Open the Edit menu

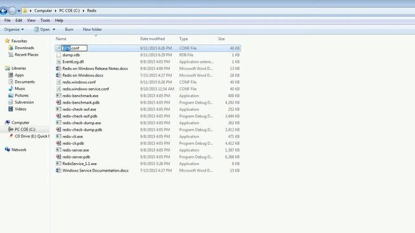coord(19,20)
